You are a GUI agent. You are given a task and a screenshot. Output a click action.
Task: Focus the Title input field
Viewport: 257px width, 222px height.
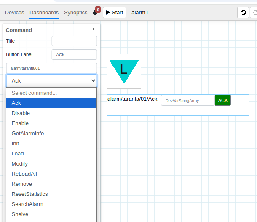(x=75, y=41)
